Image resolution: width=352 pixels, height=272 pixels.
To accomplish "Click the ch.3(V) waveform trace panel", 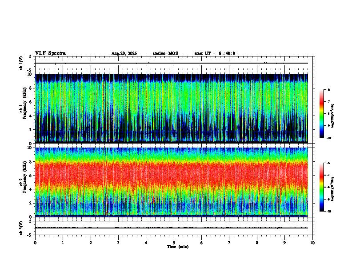I will (x=174, y=228).
